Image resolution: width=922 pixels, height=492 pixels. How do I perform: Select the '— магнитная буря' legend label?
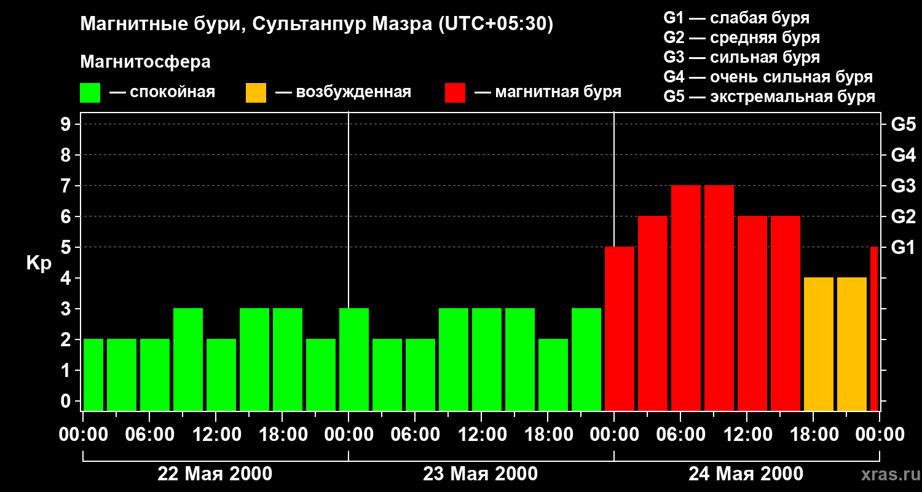(548, 92)
